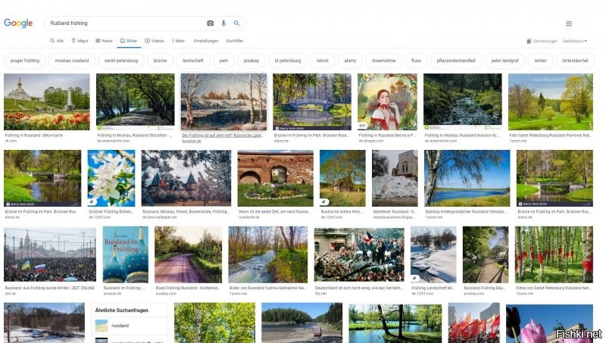Open the Mehr menu
The image size is (606, 343).
(178, 41)
